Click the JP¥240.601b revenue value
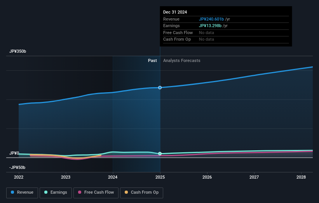 coord(211,19)
